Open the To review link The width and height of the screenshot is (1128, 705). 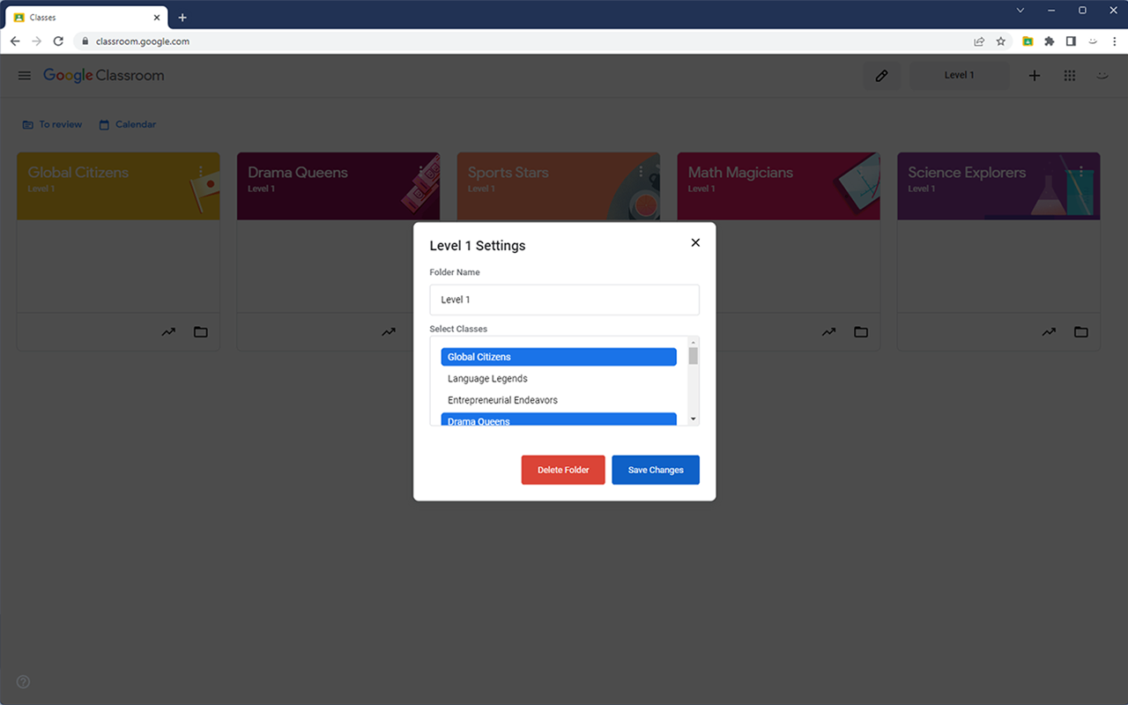point(52,124)
